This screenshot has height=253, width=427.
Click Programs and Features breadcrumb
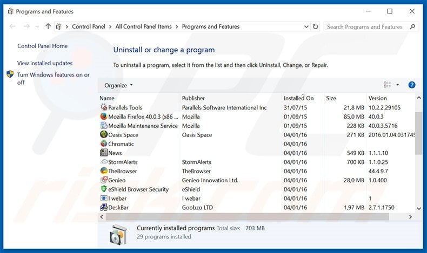(211, 26)
